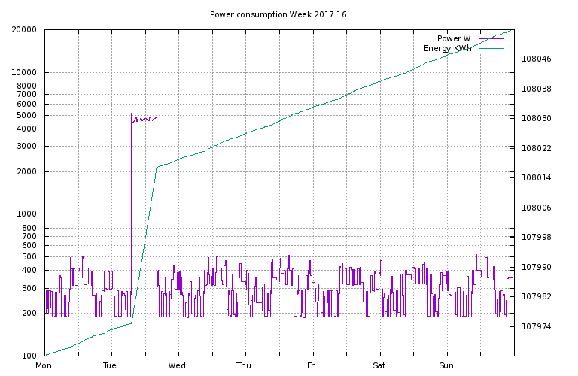Viewport: 578px width, 376px height.
Task: Click the 'Power W' legend label
Action: click(454, 38)
